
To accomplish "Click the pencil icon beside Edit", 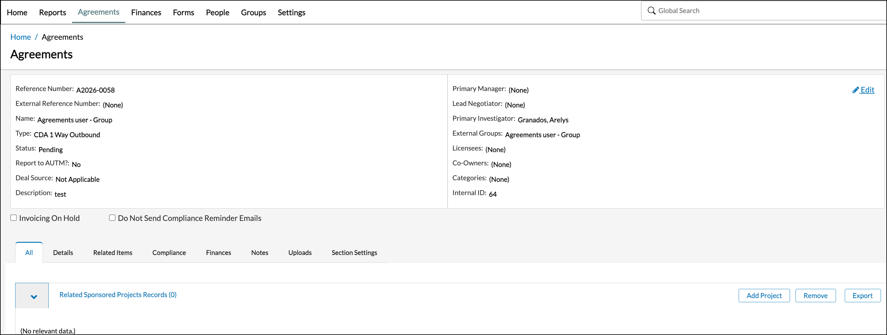I will click(855, 90).
